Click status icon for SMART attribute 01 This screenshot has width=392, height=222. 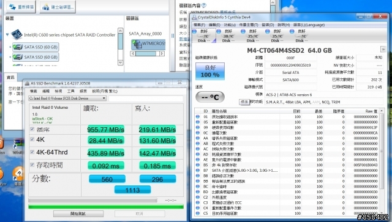tap(198, 117)
